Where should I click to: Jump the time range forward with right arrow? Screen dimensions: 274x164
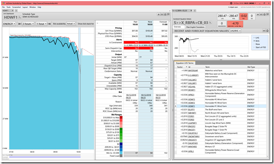[49, 24]
